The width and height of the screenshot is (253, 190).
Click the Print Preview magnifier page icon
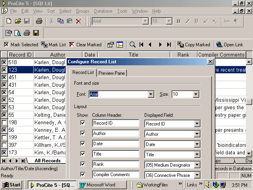(x=17, y=33)
